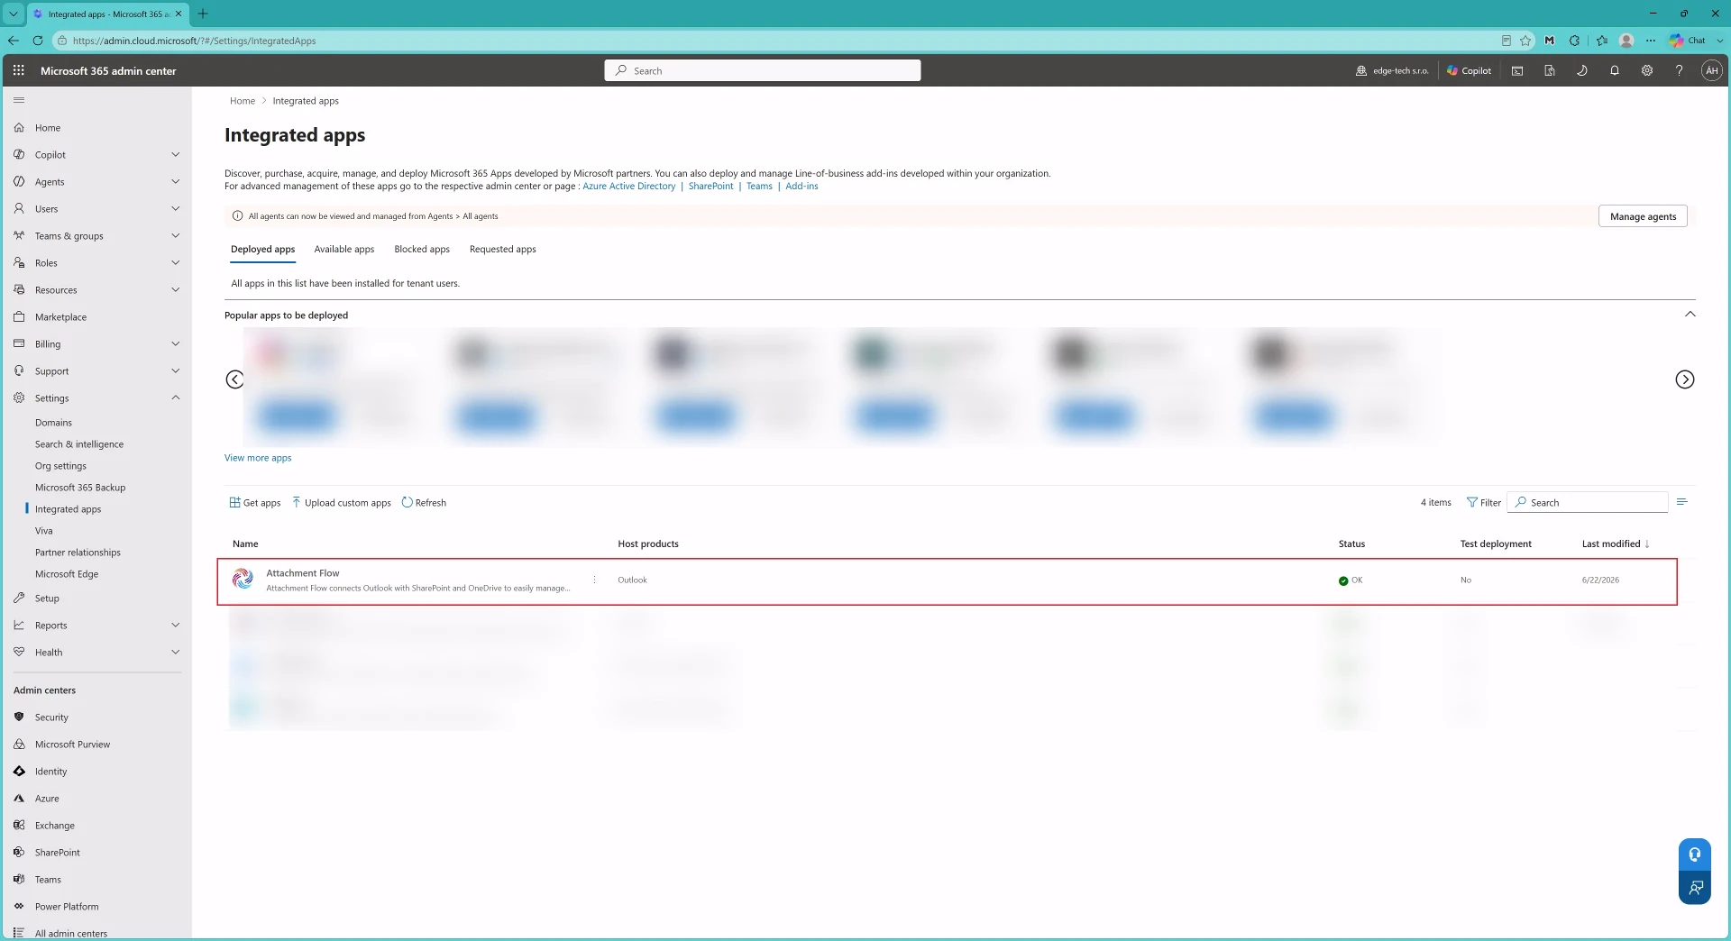This screenshot has width=1731, height=941.
Task: Open the AH account avatar
Action: [x=1711, y=70]
